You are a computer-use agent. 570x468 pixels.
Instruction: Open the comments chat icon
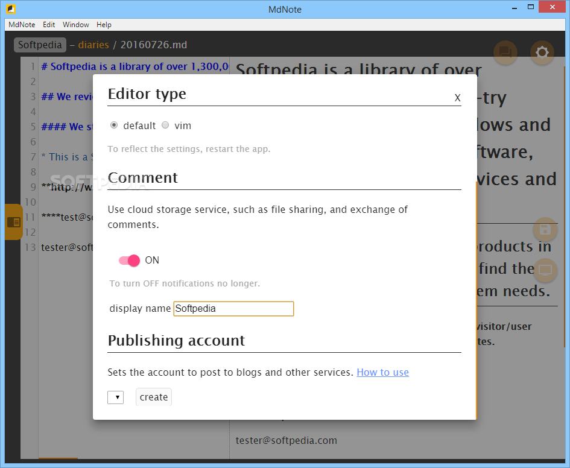click(505, 52)
